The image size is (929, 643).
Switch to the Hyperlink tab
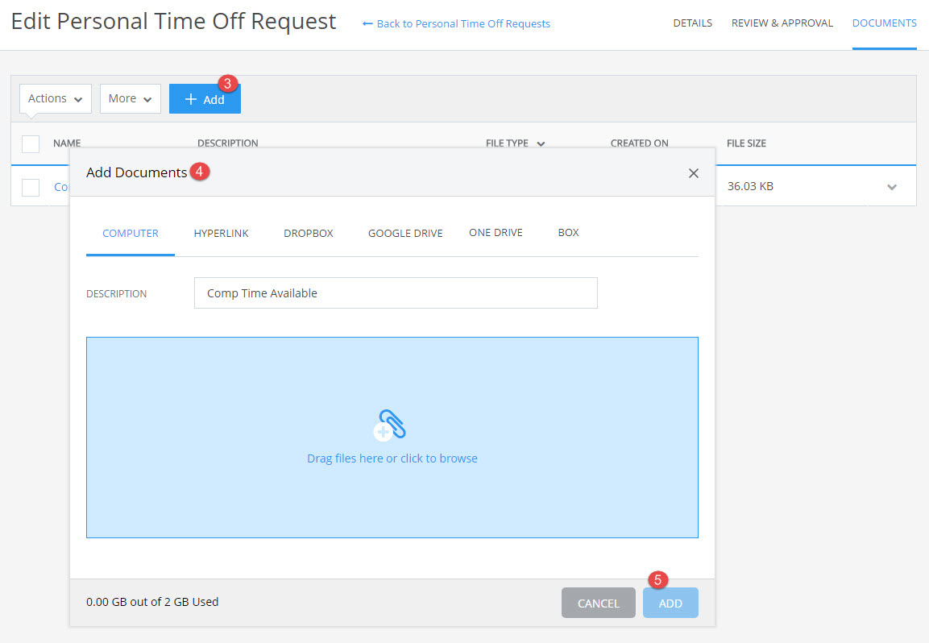click(221, 233)
